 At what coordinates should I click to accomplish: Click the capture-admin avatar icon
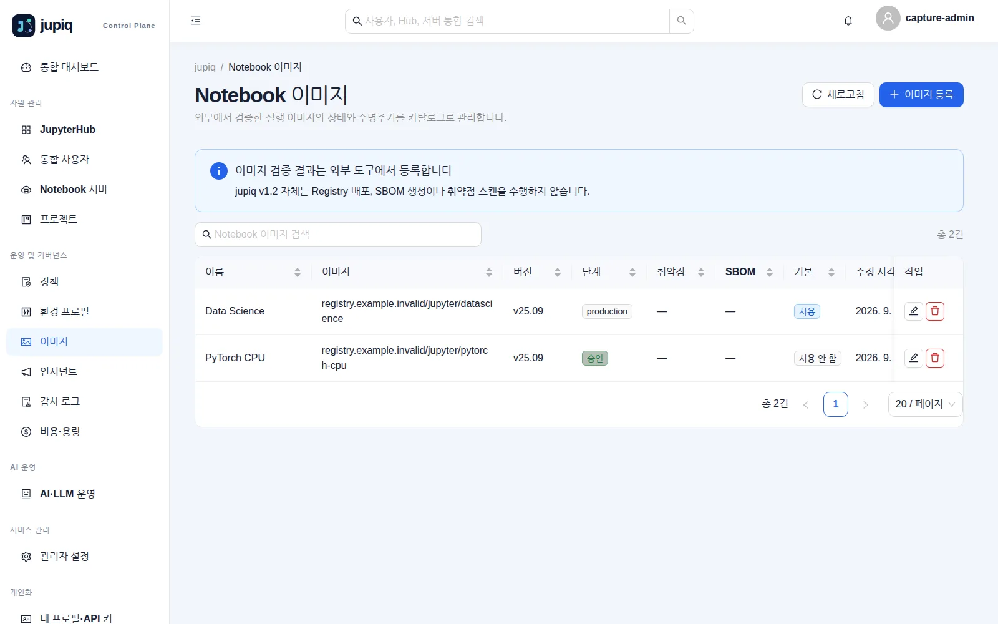888,18
